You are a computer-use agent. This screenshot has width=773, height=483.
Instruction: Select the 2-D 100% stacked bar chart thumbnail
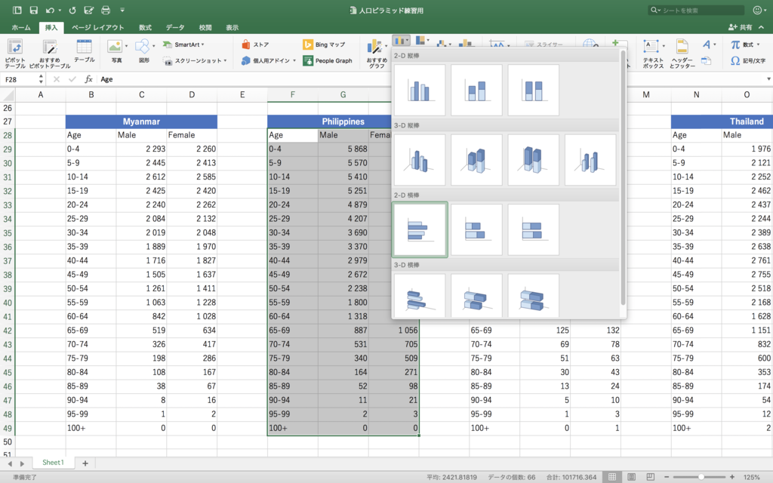(x=534, y=229)
